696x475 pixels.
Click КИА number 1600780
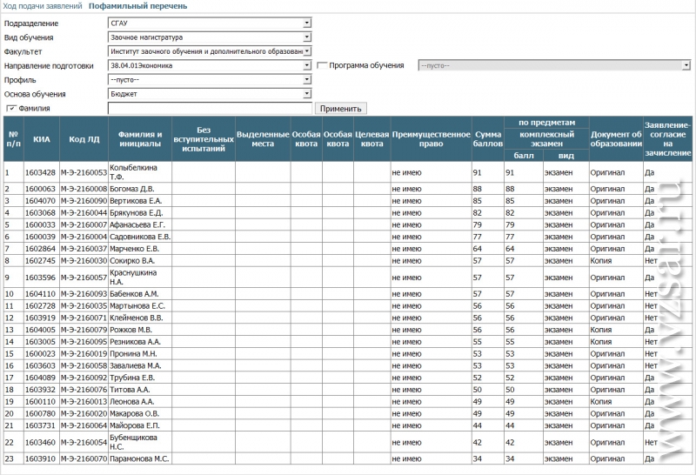click(40, 414)
